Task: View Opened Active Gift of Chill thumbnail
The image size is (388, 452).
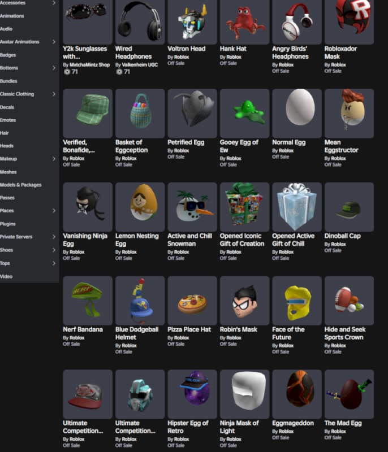Action: (297, 207)
